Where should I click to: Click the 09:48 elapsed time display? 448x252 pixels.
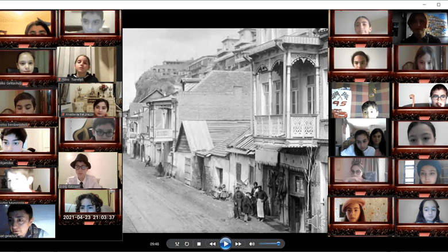[x=155, y=244]
